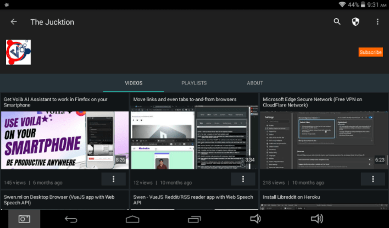Tap title 'Move links and even tabs to-and-from browsers'

click(185, 99)
